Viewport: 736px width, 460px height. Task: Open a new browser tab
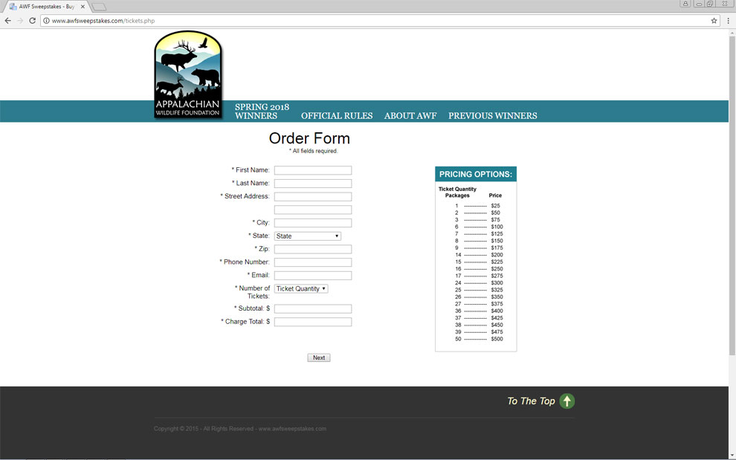click(99, 7)
